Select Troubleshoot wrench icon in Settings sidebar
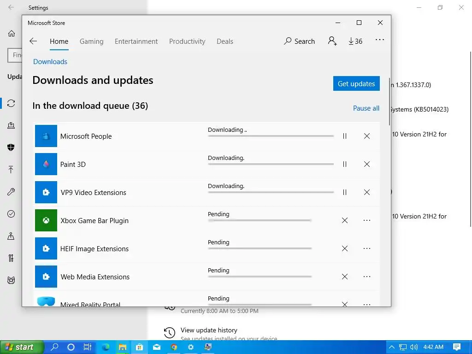The width and height of the screenshot is (472, 354). tap(11, 192)
